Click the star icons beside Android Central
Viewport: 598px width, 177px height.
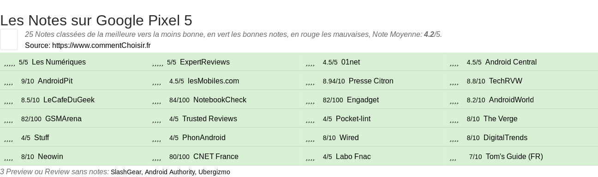click(454, 62)
